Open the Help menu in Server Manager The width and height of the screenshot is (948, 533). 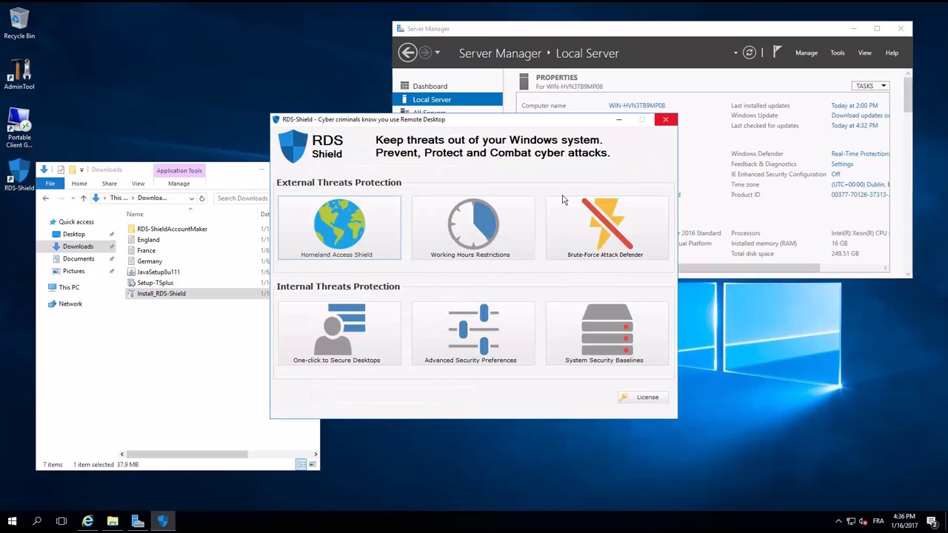[892, 53]
